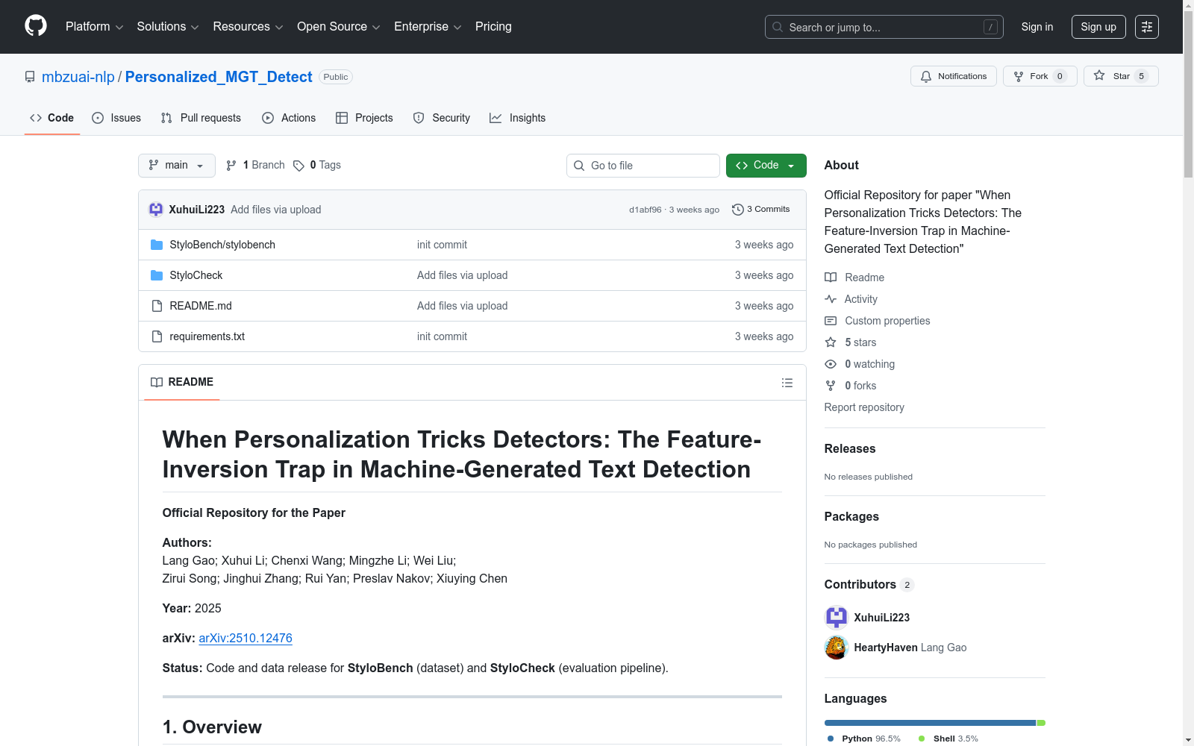
Task: Click the Sign up button
Action: click(1098, 27)
